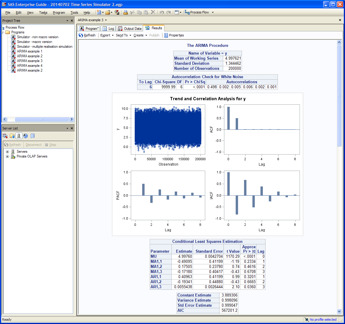Screen dimensions: 345x324
Task: Open the Help menu
Action: coord(87,13)
